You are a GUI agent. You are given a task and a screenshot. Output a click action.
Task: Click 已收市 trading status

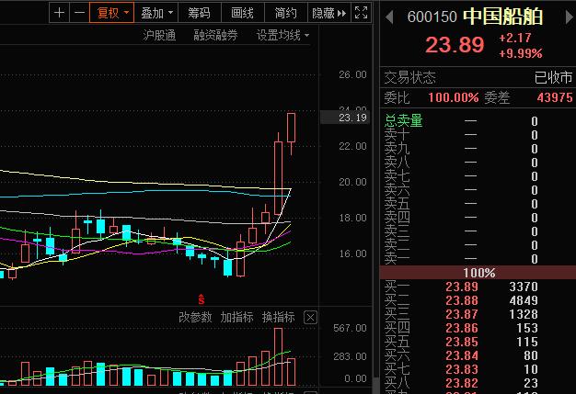553,77
